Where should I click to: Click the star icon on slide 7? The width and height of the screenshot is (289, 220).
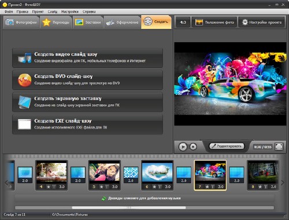click(207, 187)
